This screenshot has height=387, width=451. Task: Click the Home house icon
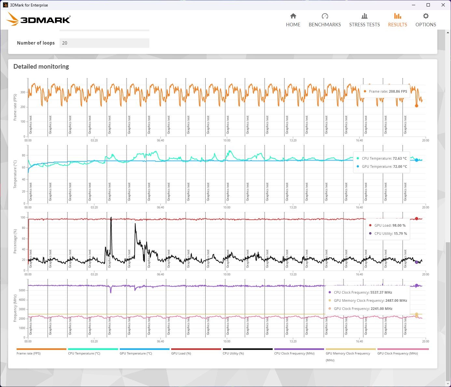tap(293, 16)
